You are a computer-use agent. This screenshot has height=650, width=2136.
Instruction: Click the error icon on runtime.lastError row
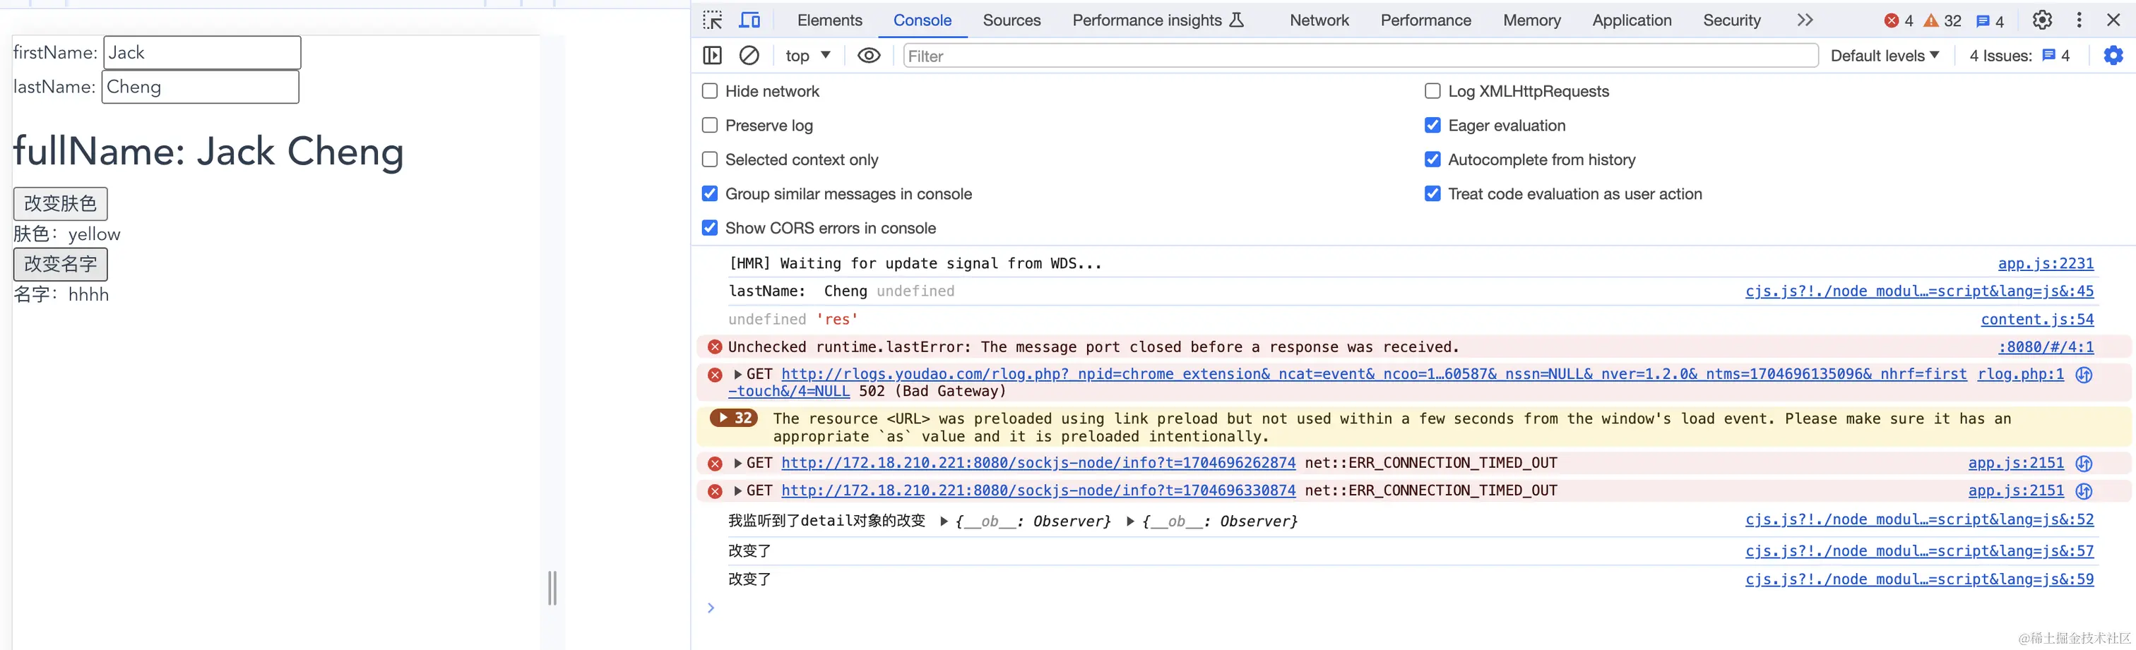(715, 347)
